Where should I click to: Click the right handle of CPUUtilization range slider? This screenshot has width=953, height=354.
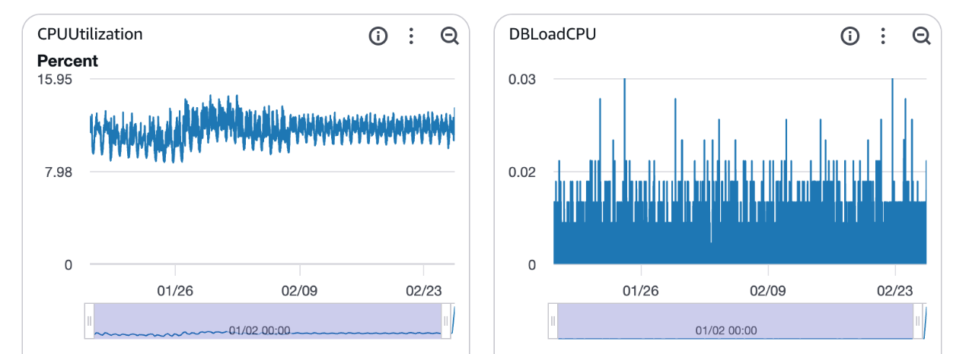pyautogui.click(x=446, y=321)
